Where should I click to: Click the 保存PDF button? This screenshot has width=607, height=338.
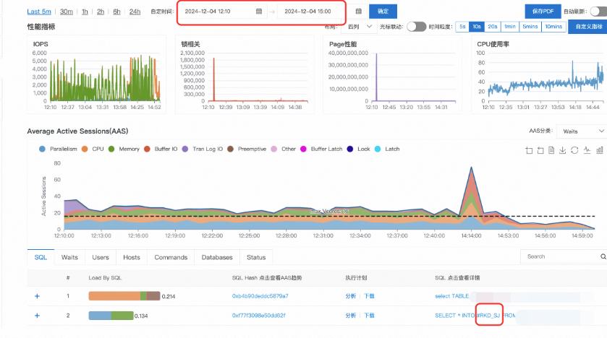[x=543, y=12]
